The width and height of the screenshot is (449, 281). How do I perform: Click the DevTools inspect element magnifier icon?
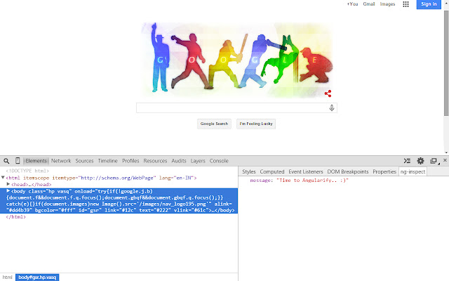[6, 161]
